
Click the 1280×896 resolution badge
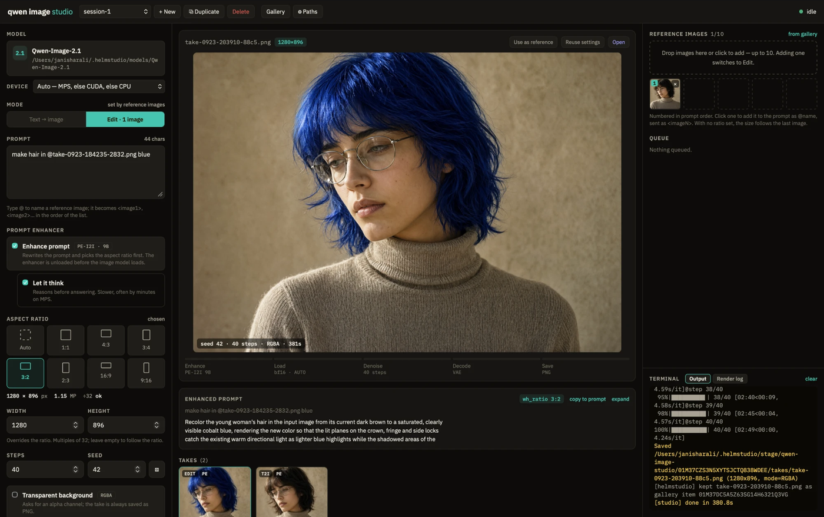tap(291, 42)
